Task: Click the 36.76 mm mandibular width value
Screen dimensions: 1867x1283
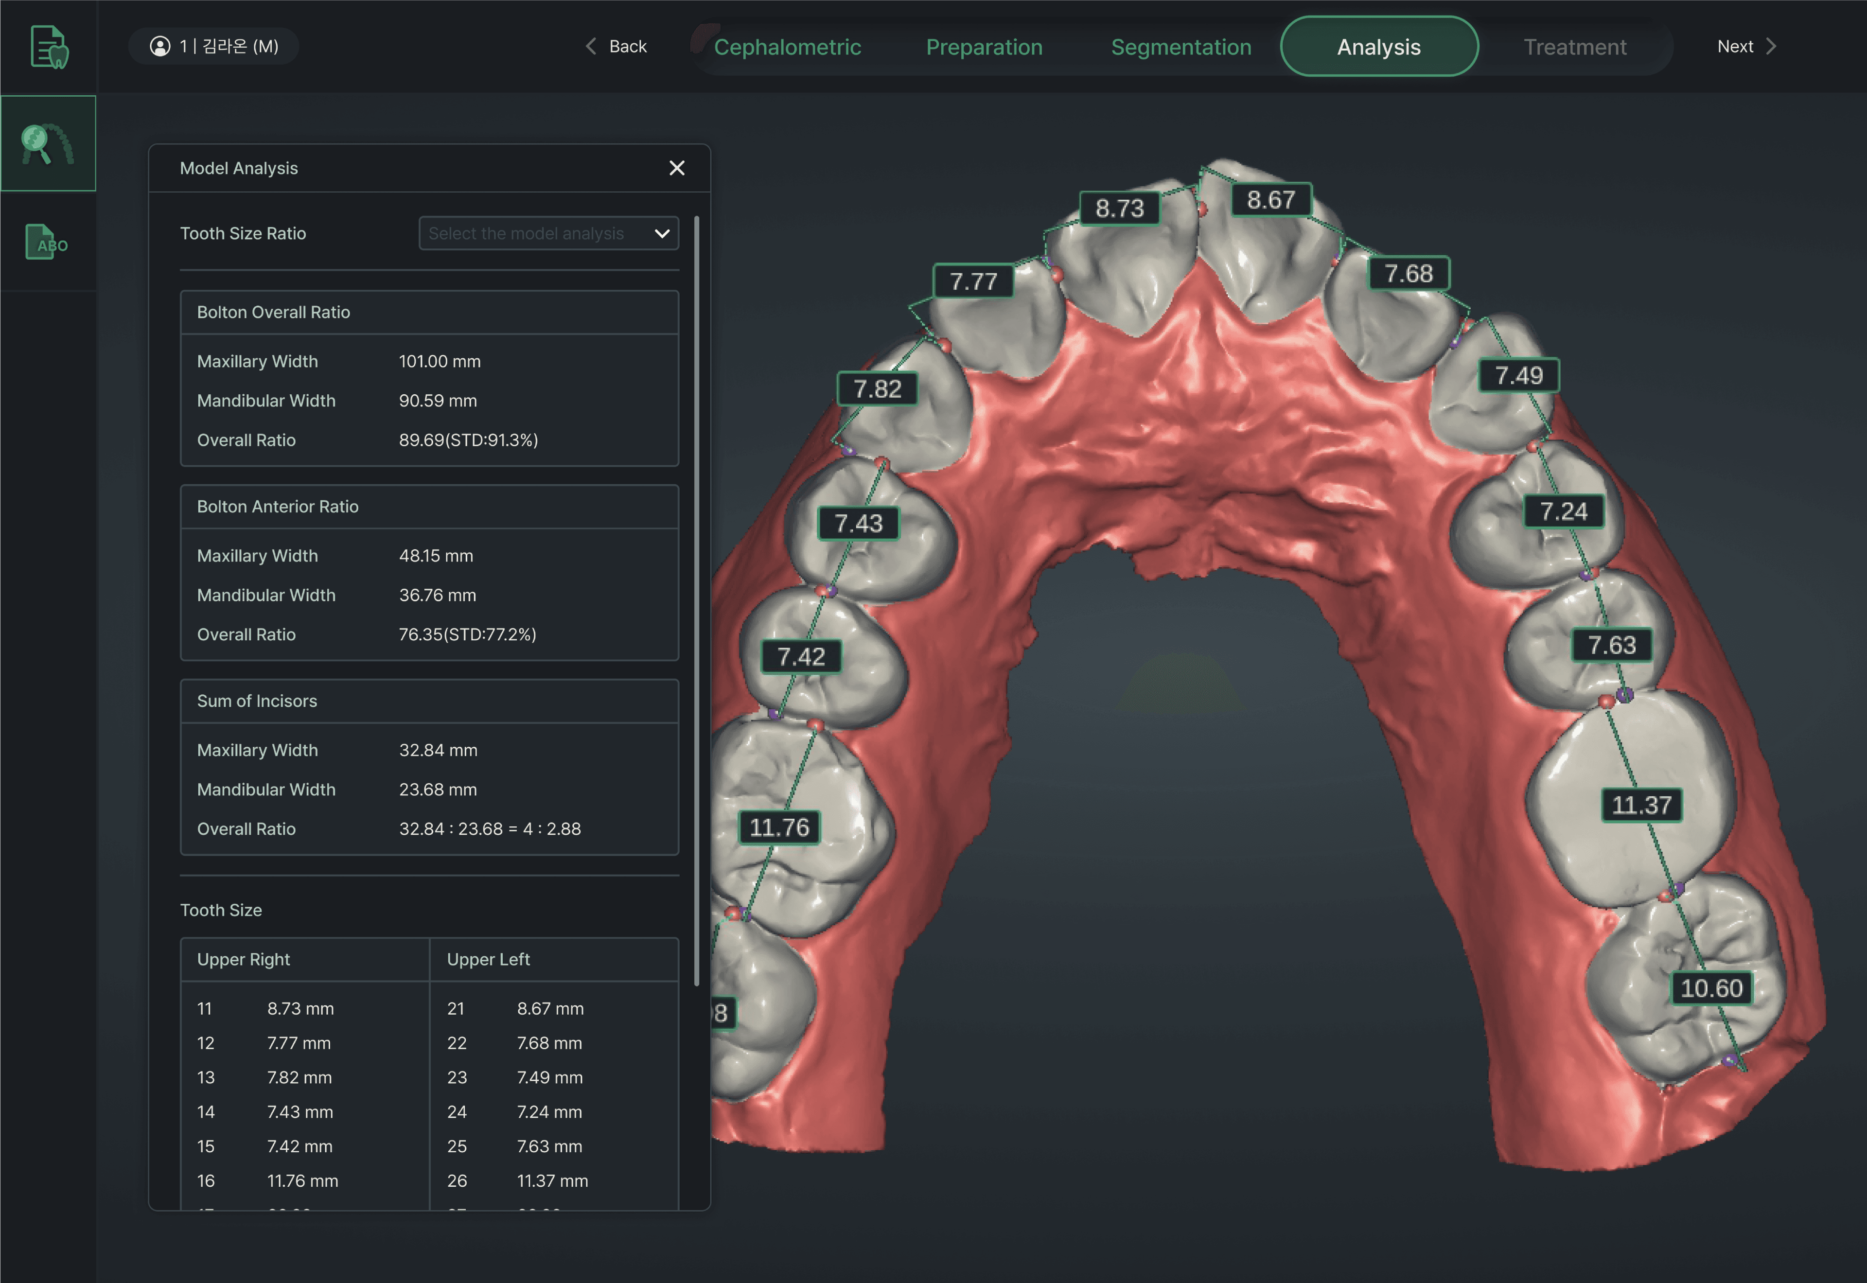Action: click(437, 595)
